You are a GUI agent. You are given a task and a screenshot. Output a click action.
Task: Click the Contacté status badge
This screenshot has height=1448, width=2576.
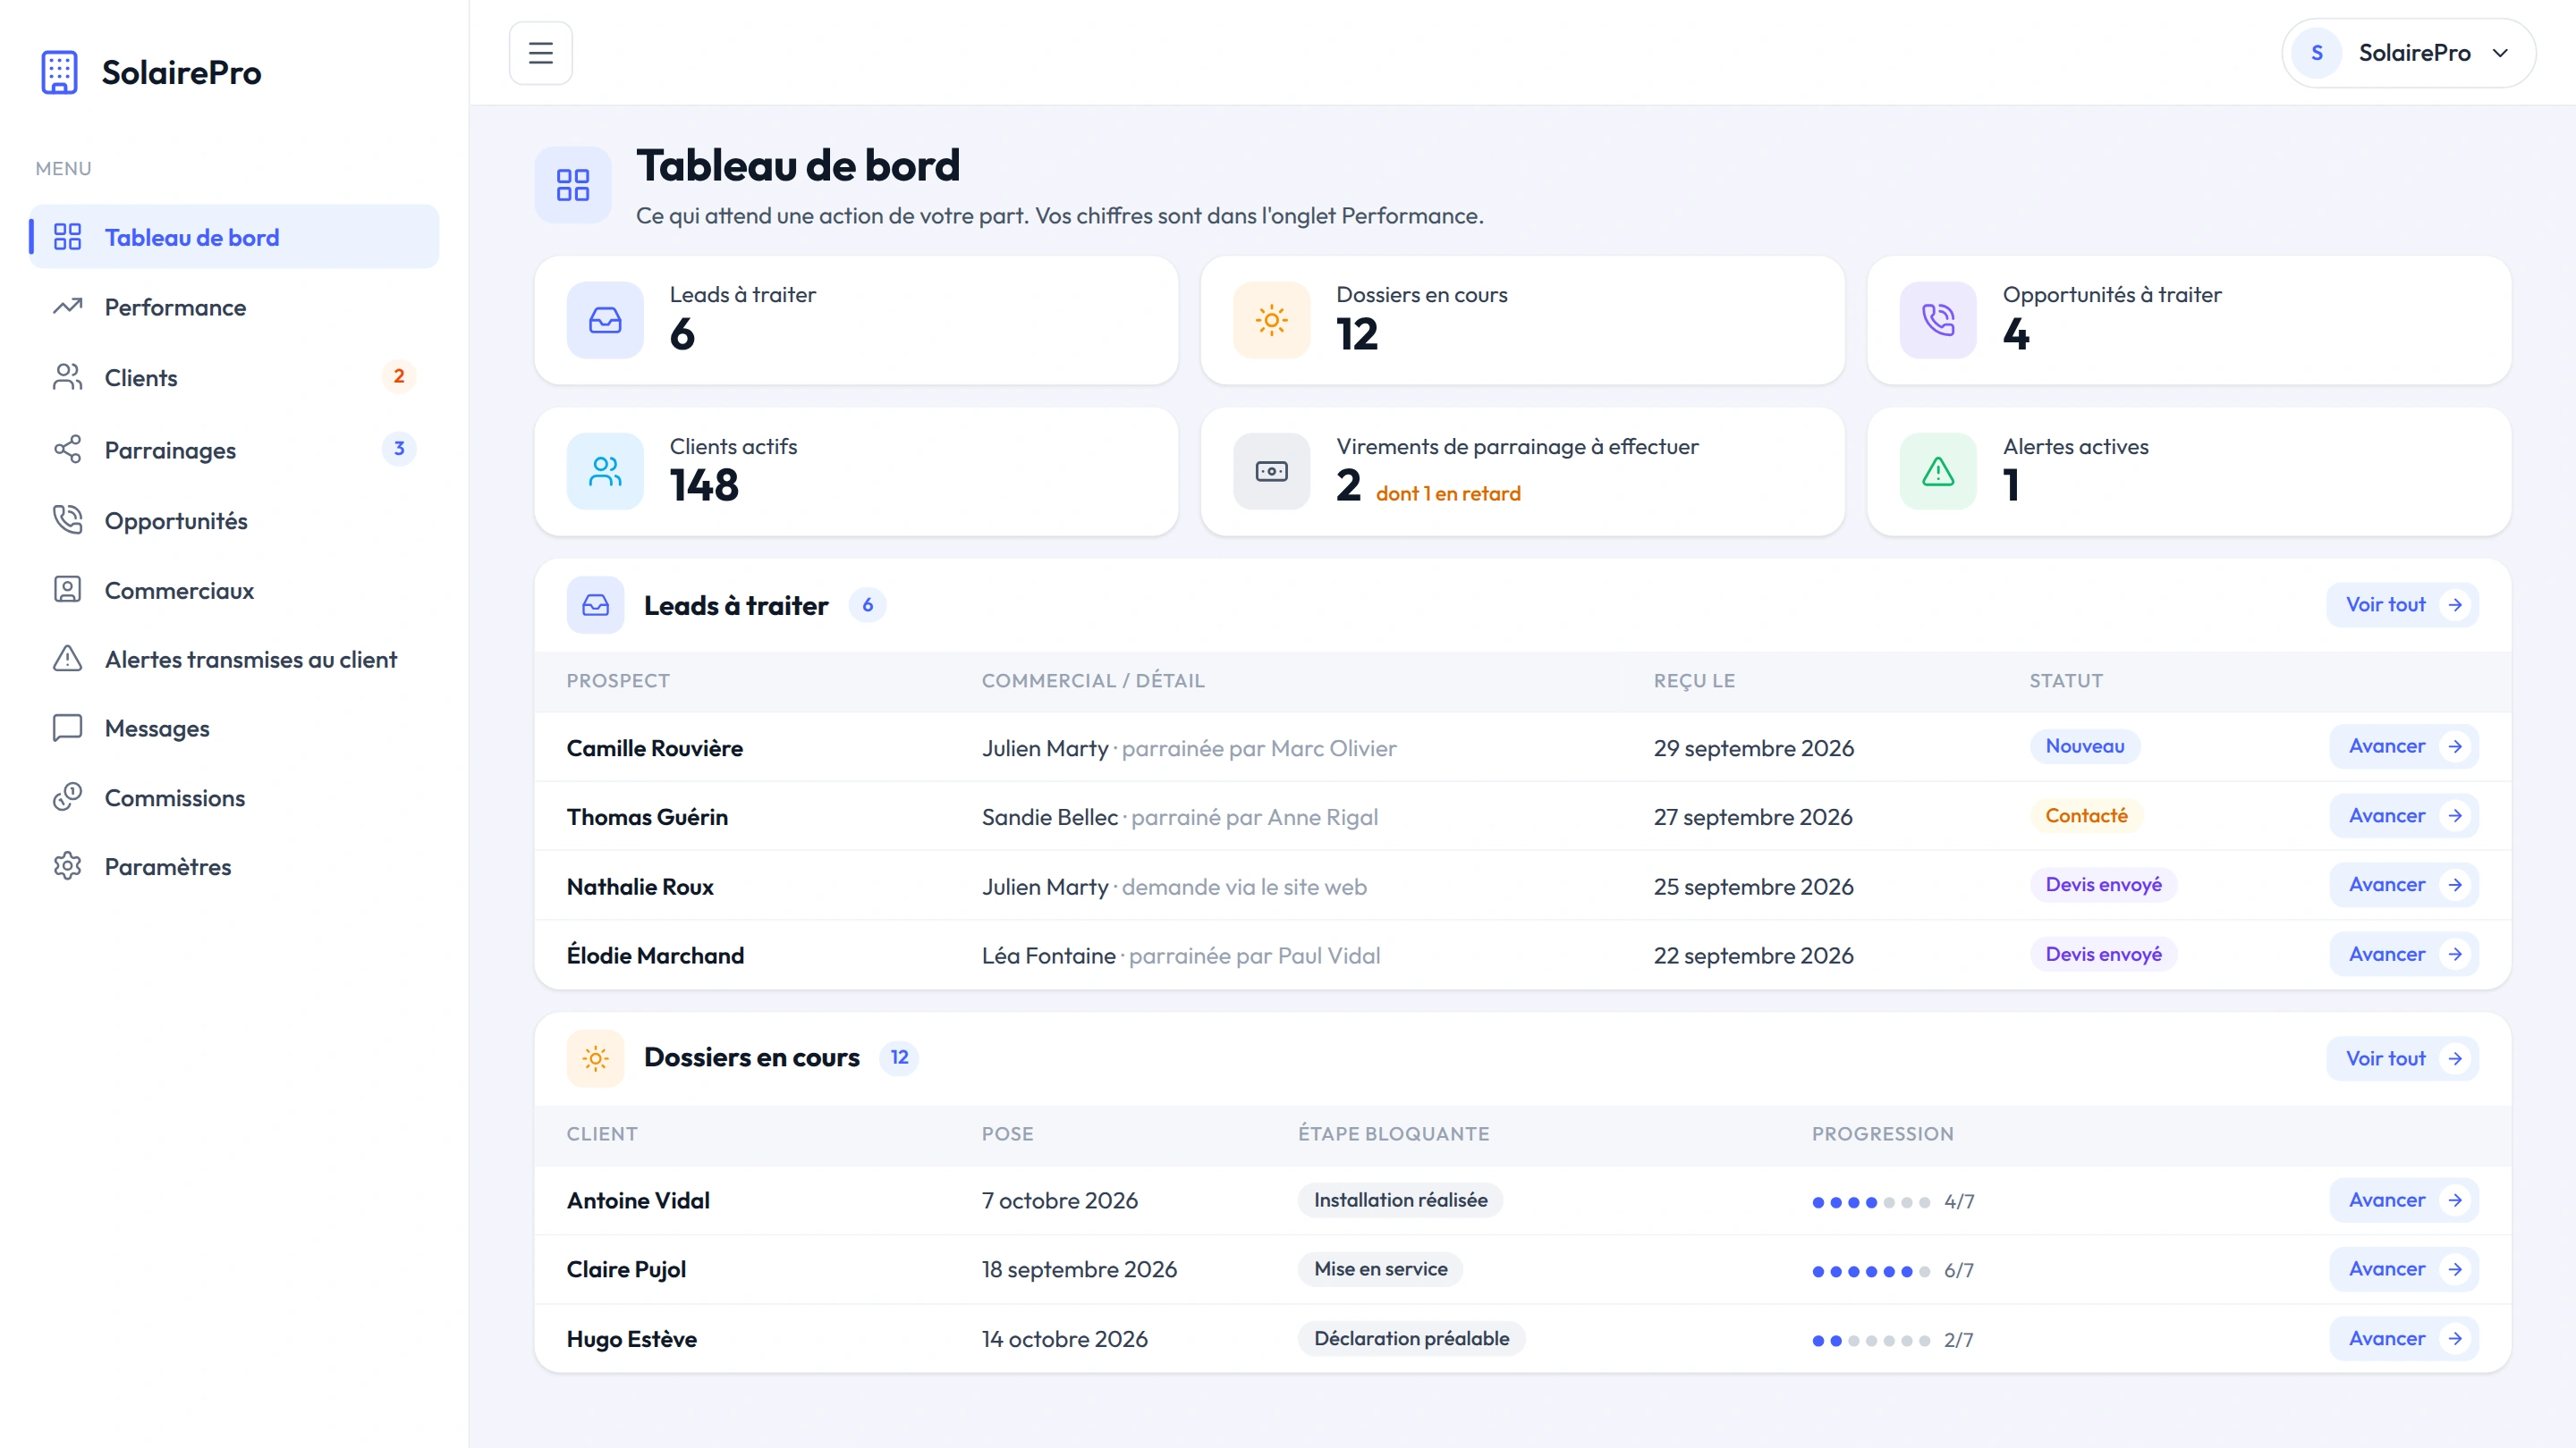(2086, 815)
